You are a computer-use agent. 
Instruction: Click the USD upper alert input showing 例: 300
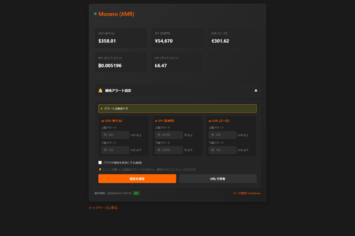115,135
